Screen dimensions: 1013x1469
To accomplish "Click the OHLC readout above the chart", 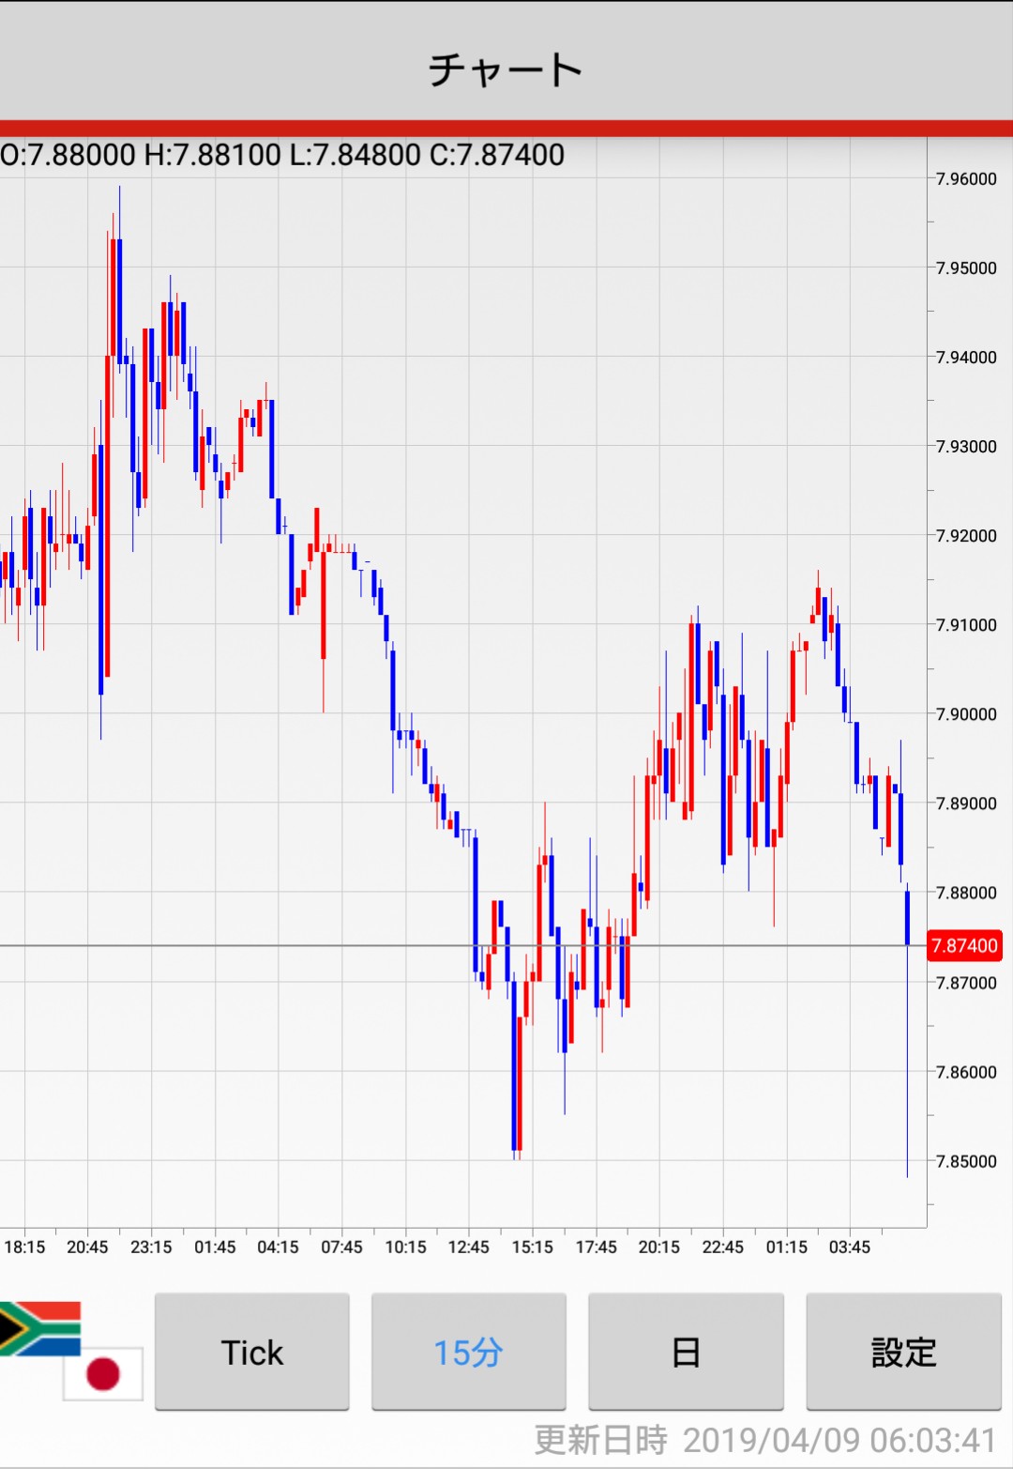I will tap(282, 155).
